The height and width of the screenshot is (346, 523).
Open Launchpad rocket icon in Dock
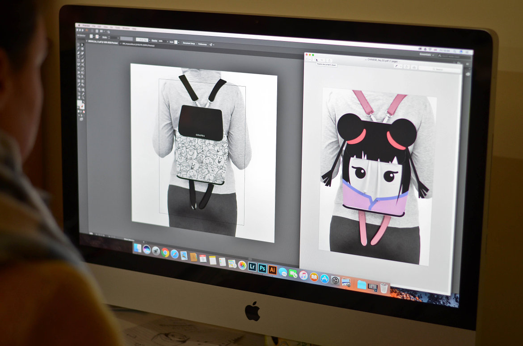coord(156,251)
